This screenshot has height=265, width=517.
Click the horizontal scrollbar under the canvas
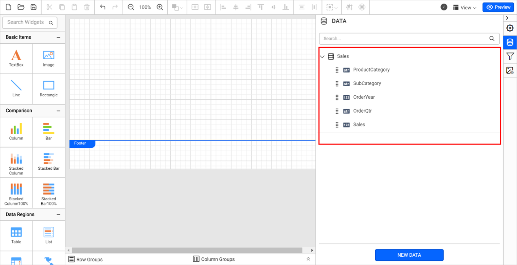point(187,250)
